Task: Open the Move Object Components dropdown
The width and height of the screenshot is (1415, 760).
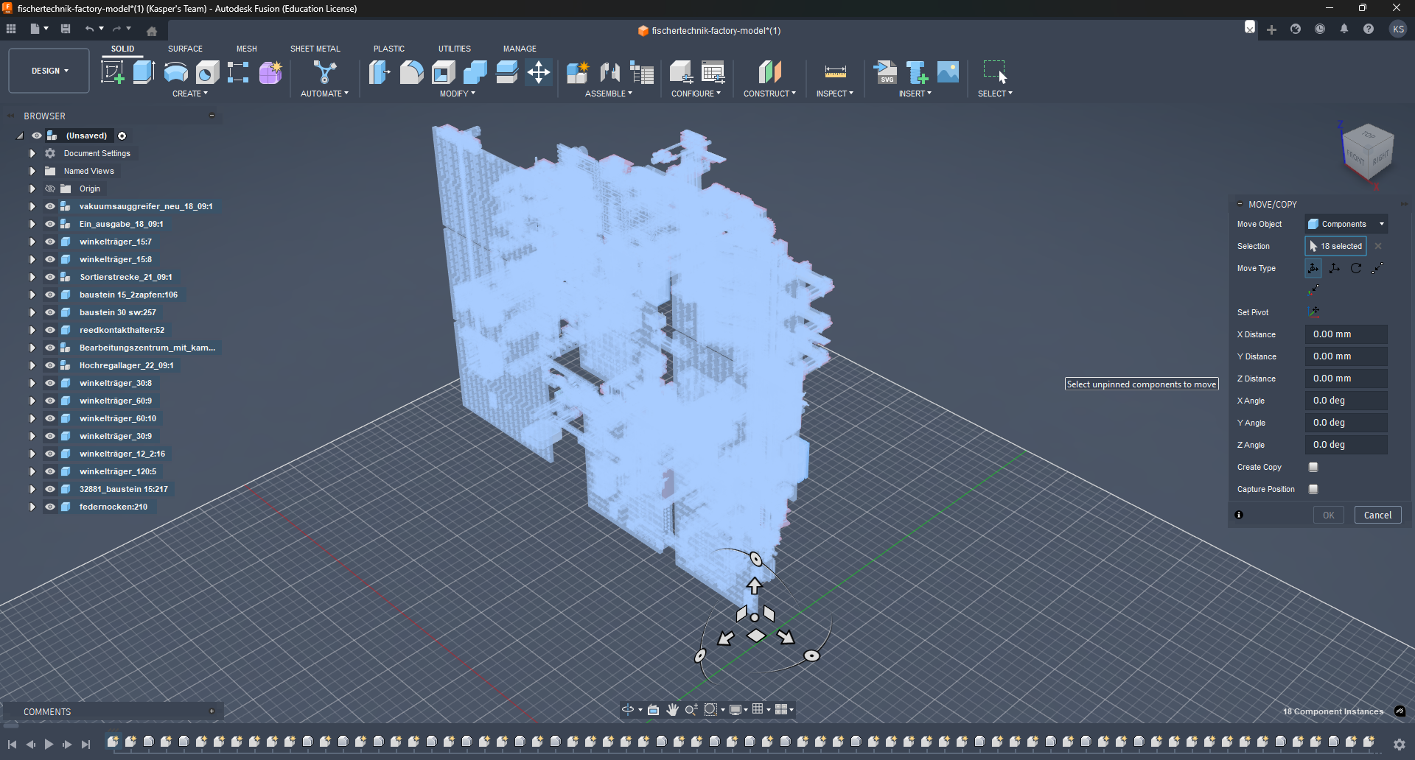Action: pyautogui.click(x=1346, y=224)
